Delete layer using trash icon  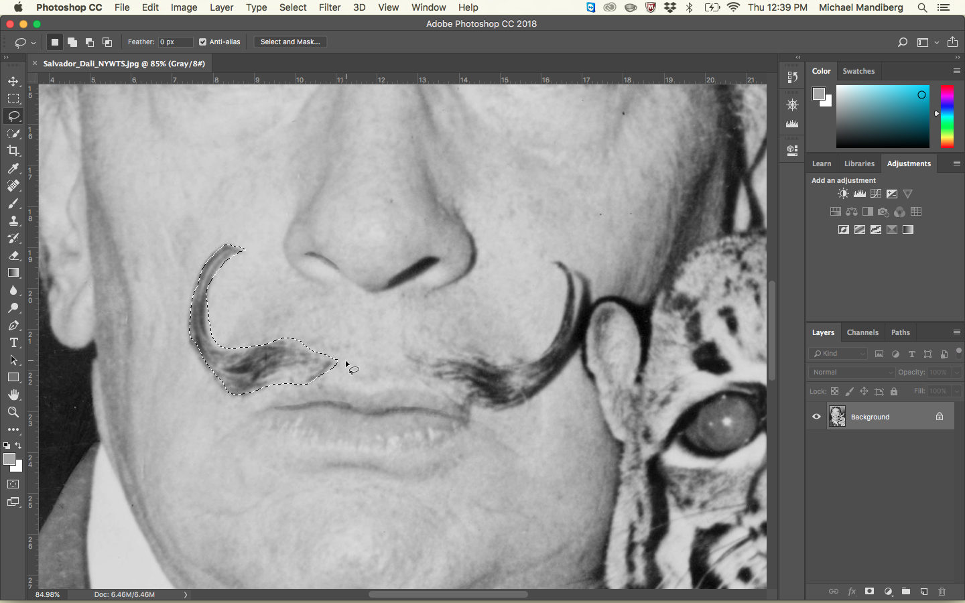[942, 592]
